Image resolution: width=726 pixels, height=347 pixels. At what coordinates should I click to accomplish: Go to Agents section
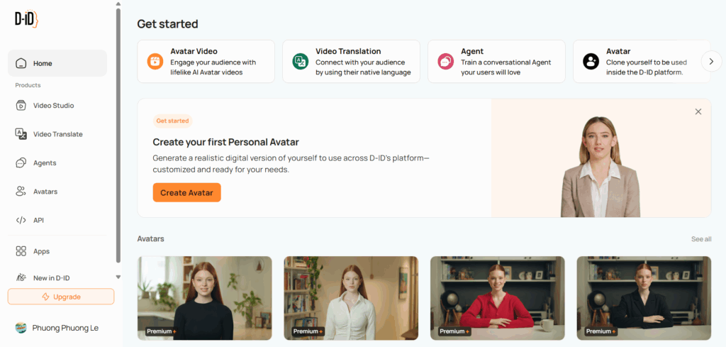coord(45,163)
